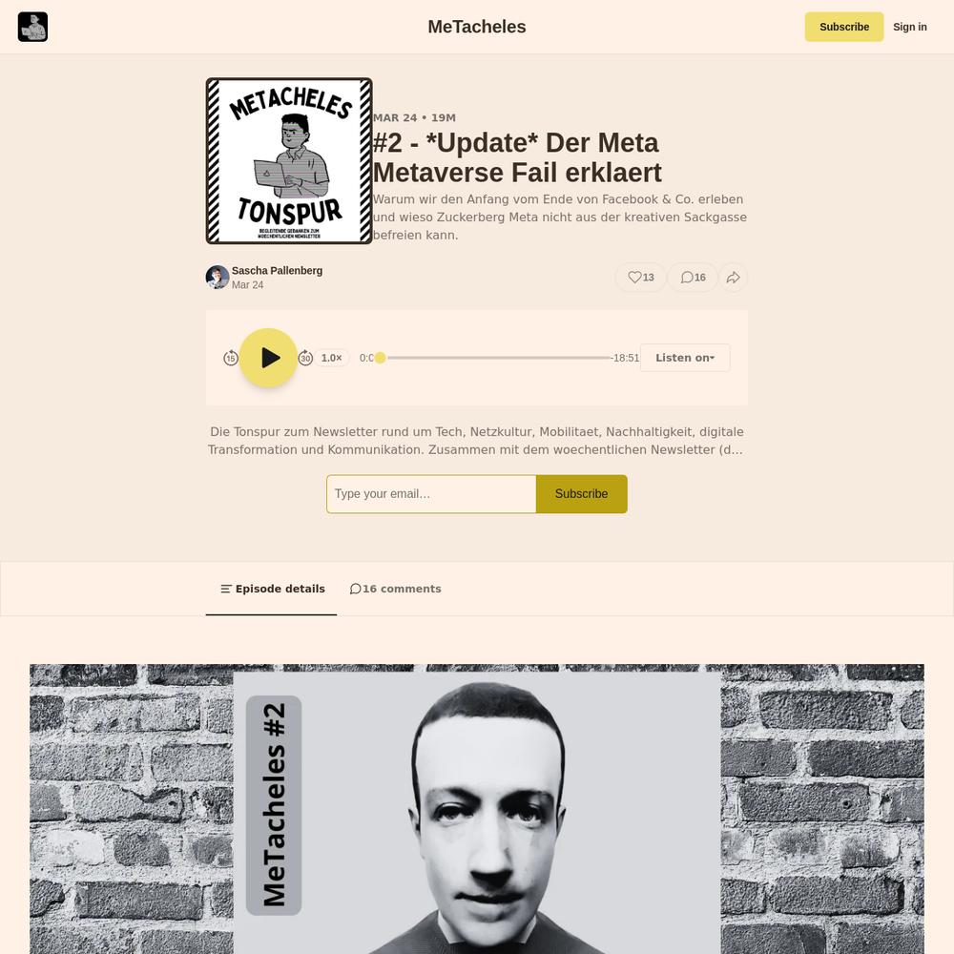The image size is (954, 954).
Task: Click Sascha Pallenberg's avatar picture
Action: [218, 278]
